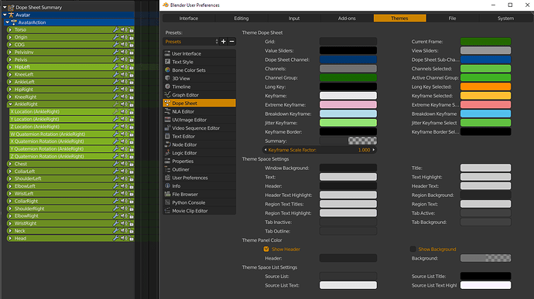Image resolution: width=534 pixels, height=299 pixels.
Task: Click the UV/Image Editor icon
Action: click(x=168, y=120)
